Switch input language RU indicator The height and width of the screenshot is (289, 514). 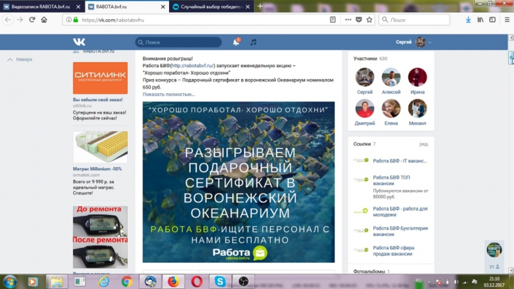tap(418, 282)
